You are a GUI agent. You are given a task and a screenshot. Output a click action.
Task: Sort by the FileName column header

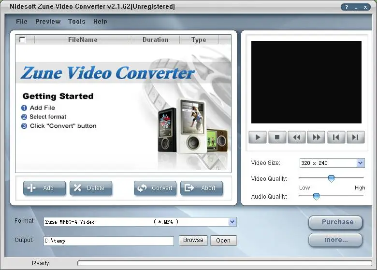pyautogui.click(x=83, y=40)
